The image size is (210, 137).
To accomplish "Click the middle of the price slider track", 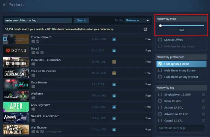I will 182,26.
